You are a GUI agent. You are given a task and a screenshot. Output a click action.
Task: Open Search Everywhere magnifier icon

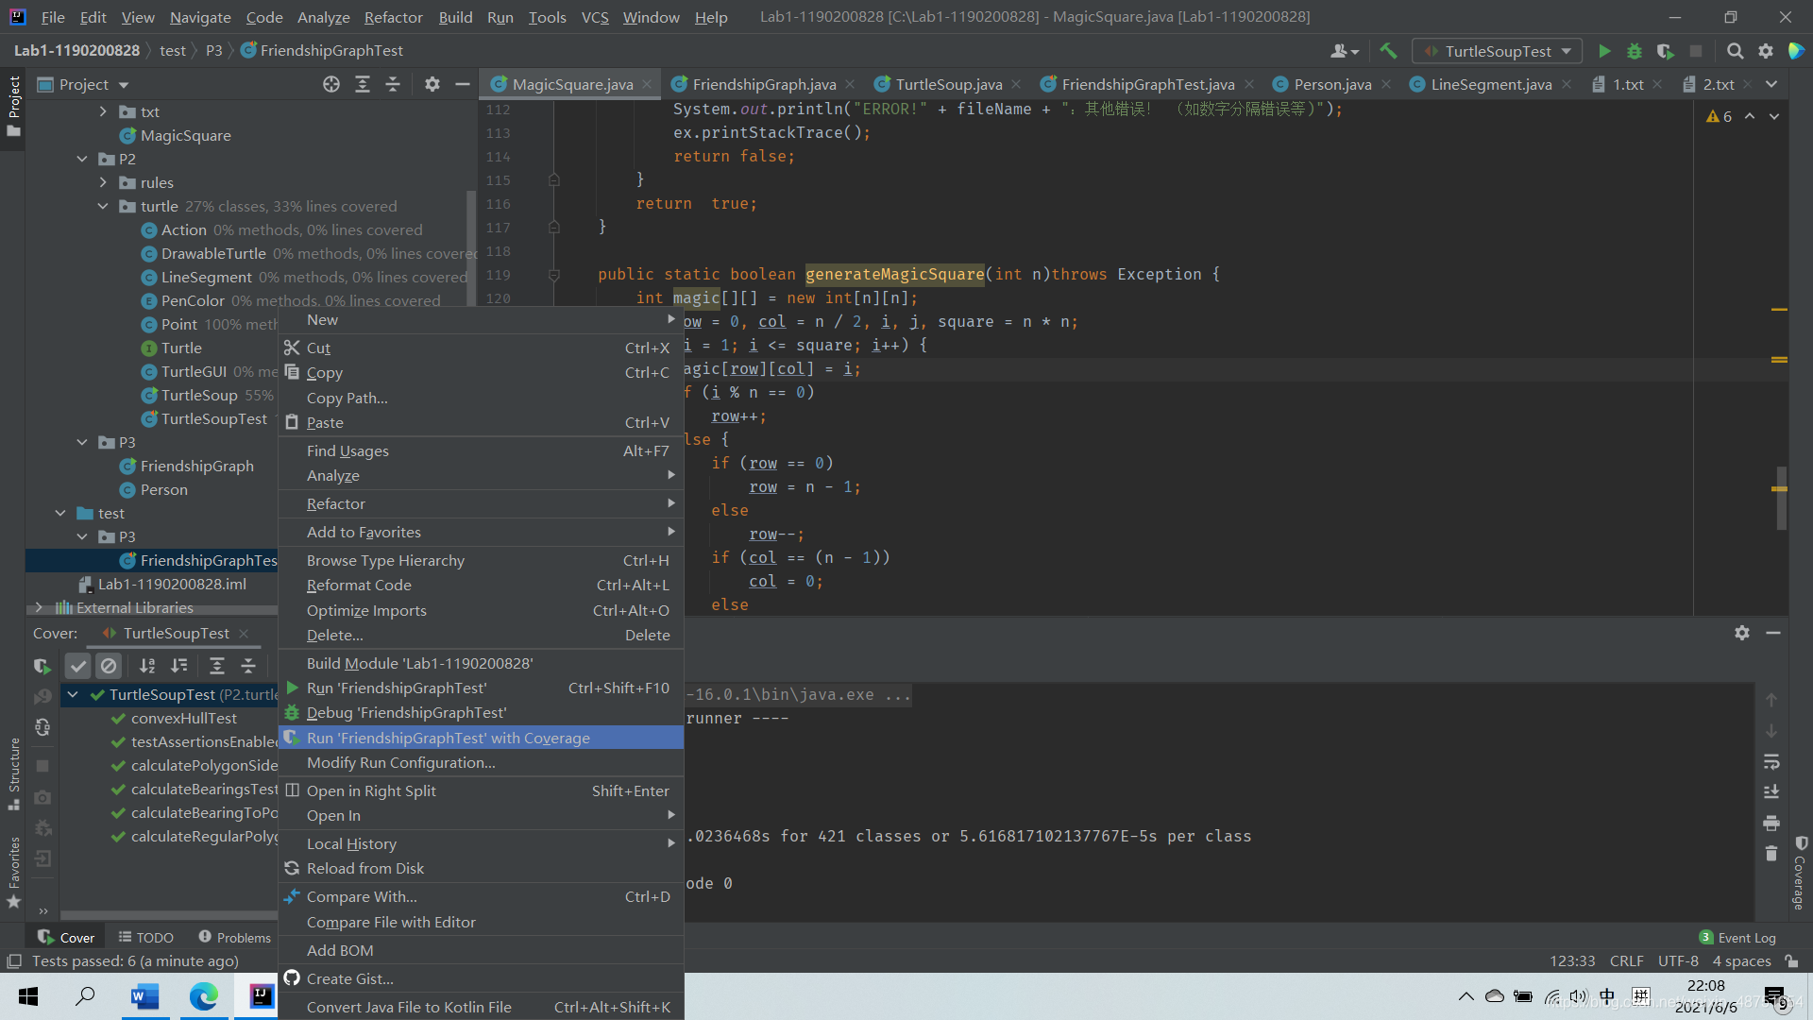pos(1735,51)
